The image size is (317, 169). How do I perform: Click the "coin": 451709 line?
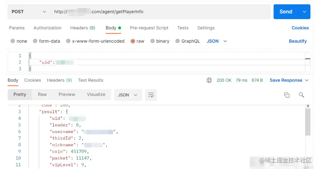coord(69,151)
